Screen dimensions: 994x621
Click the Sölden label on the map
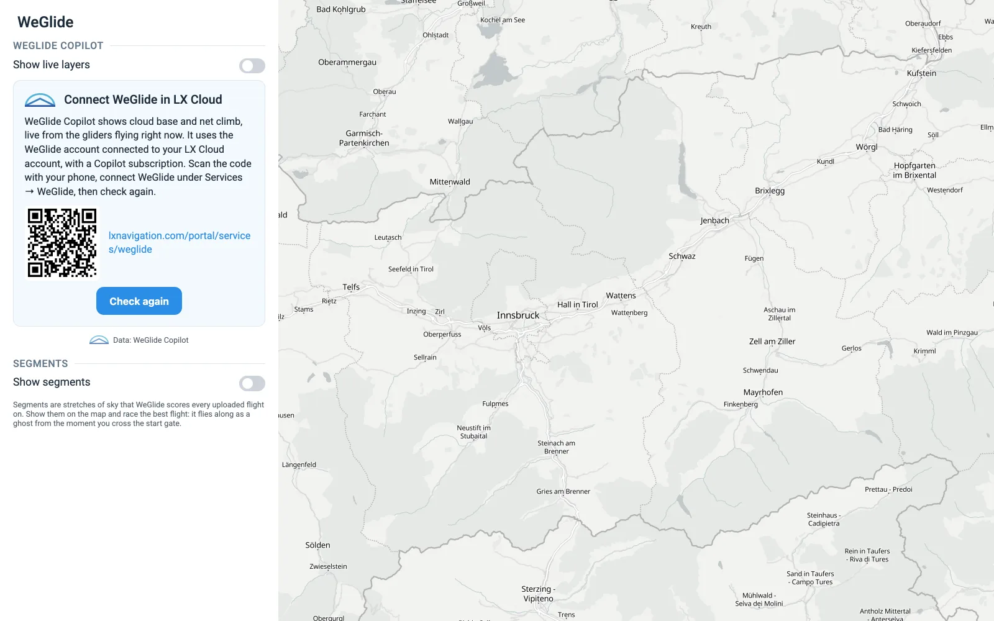tap(317, 545)
